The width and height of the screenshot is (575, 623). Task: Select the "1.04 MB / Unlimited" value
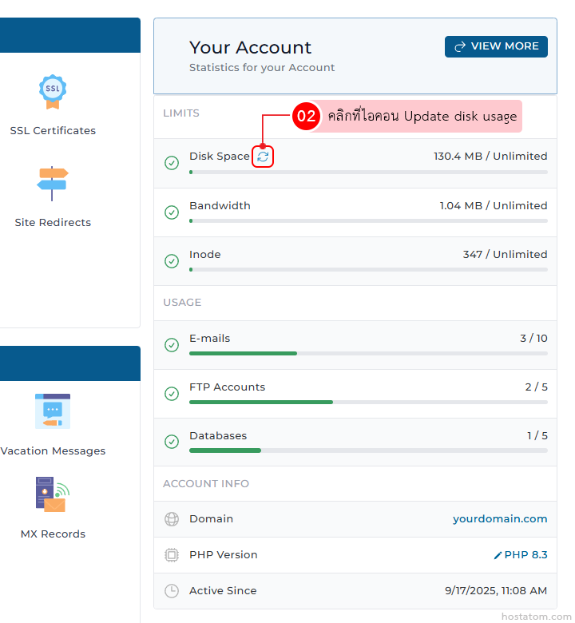click(x=493, y=206)
